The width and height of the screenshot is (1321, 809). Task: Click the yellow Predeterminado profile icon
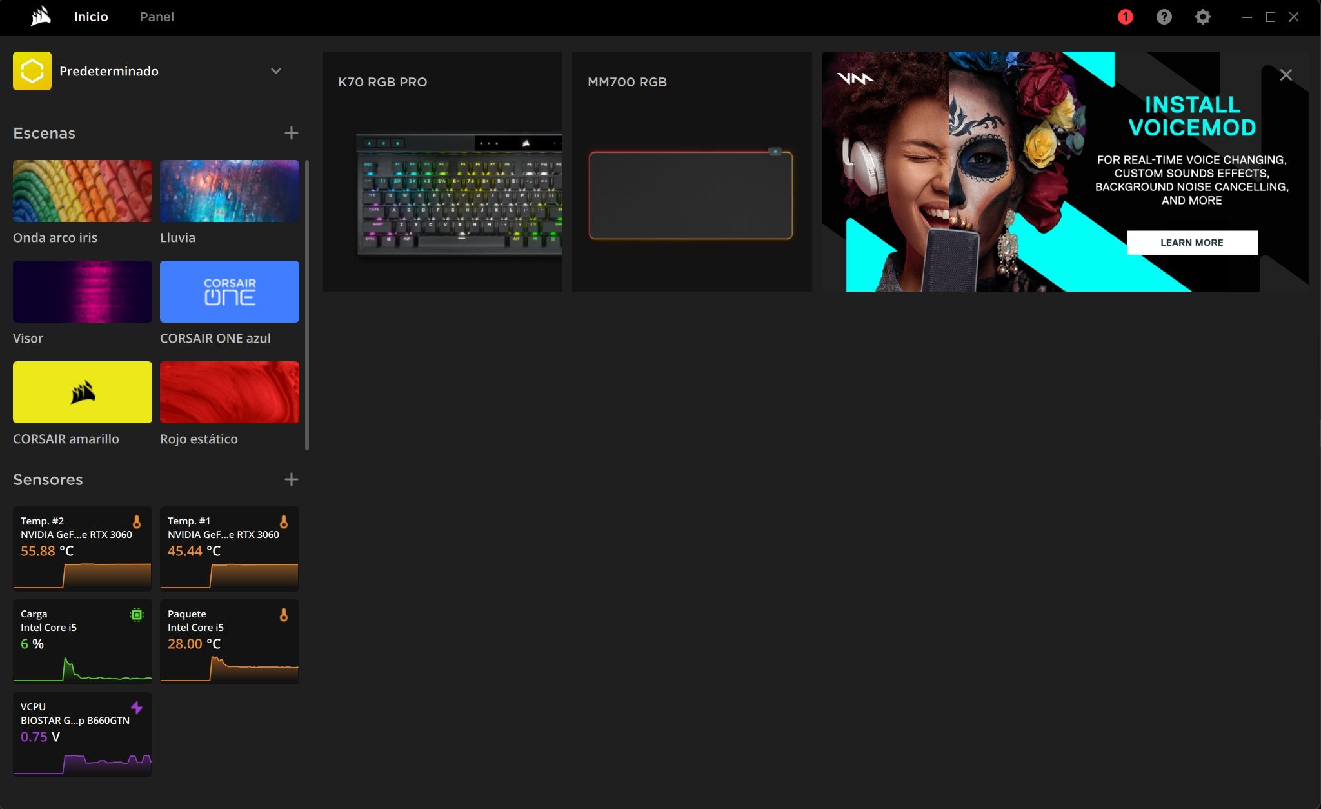point(32,71)
